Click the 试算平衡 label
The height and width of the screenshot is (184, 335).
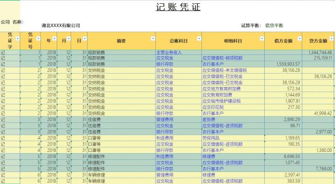[251, 26]
